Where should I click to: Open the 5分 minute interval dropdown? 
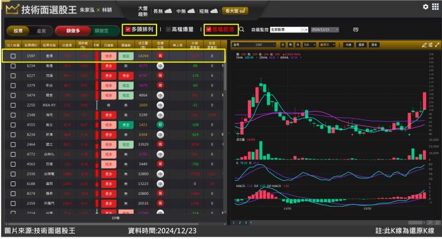pyautogui.click(x=309, y=45)
